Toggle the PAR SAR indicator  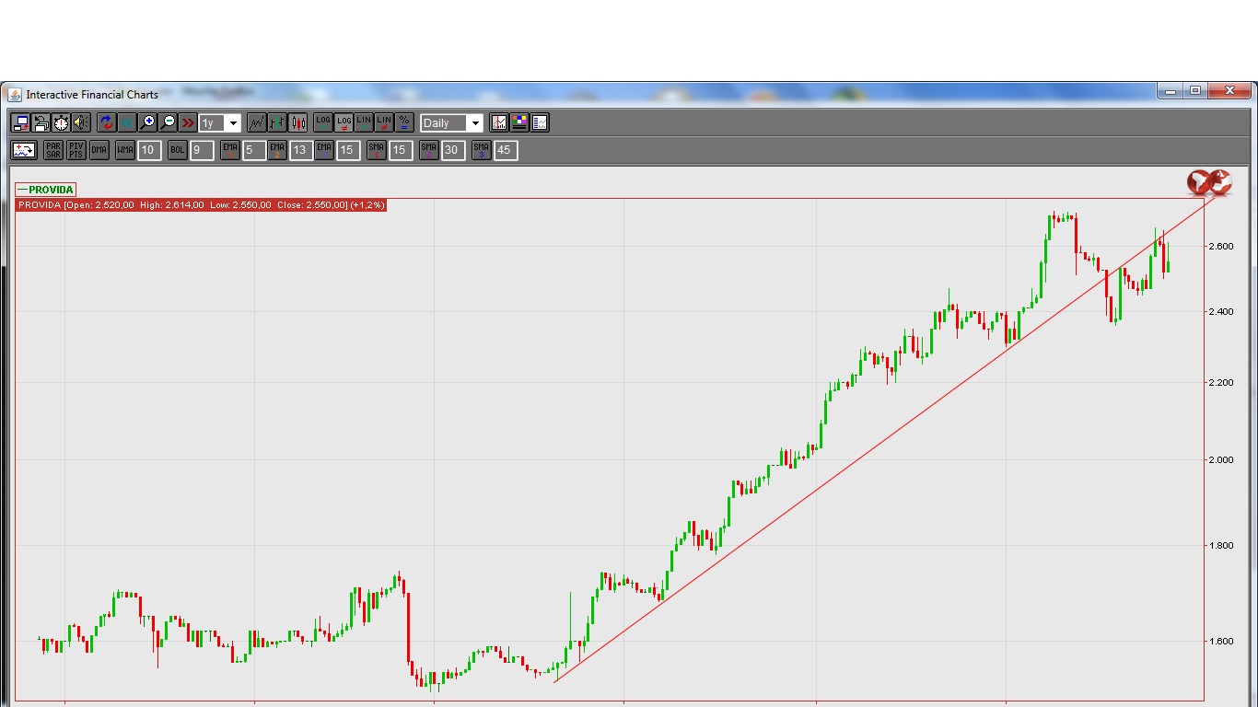click(x=53, y=150)
